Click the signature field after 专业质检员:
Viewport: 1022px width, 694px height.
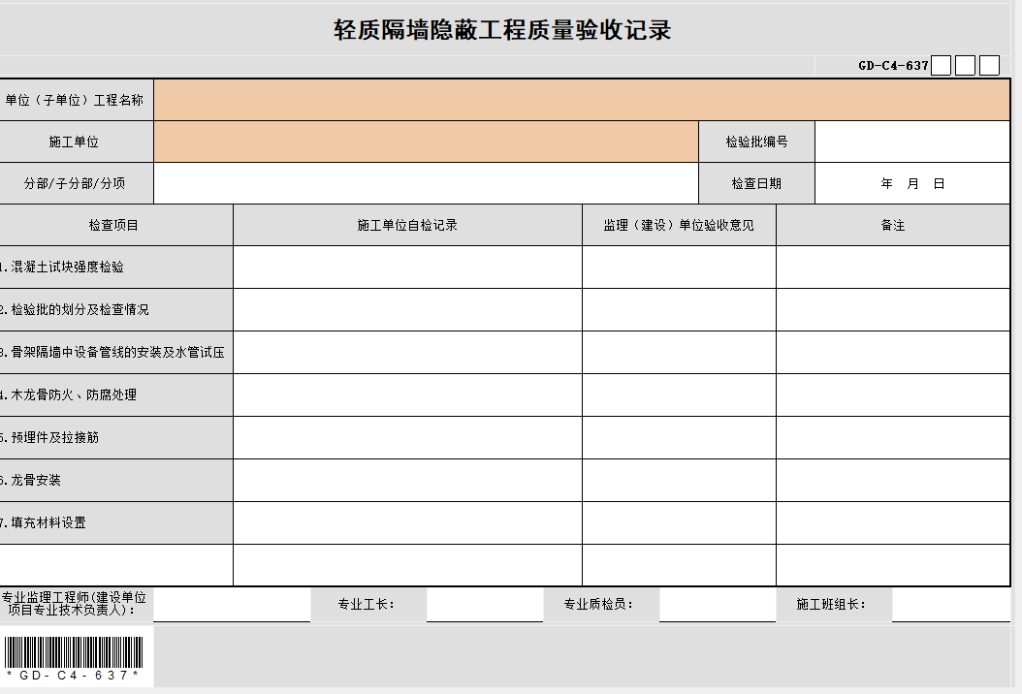pos(718,605)
